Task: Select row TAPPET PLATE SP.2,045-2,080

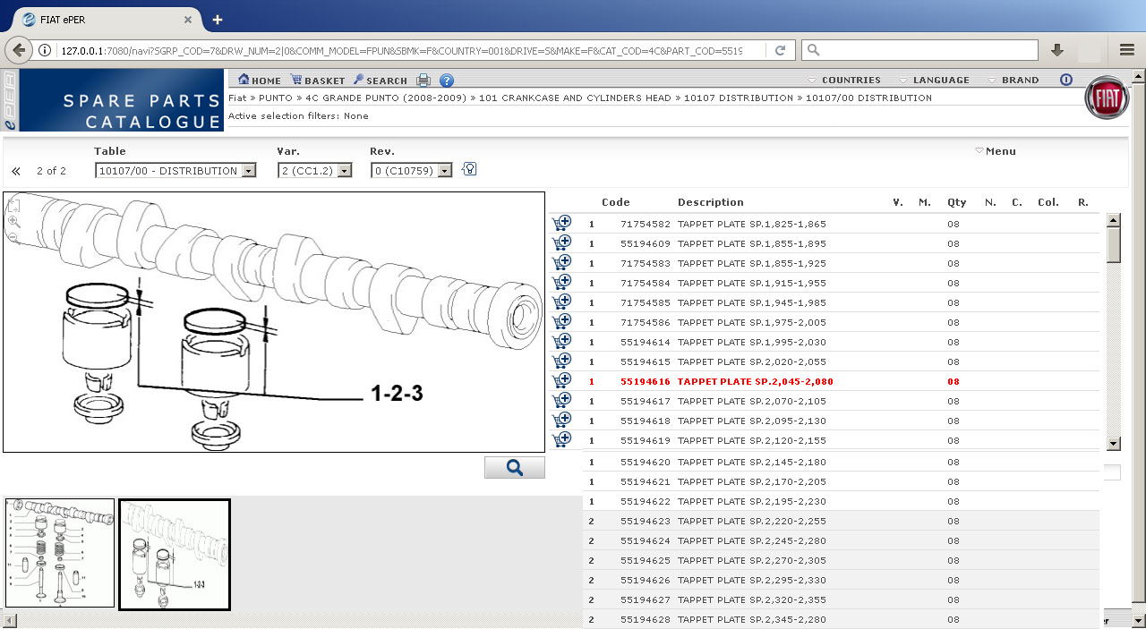Action: [x=841, y=381]
